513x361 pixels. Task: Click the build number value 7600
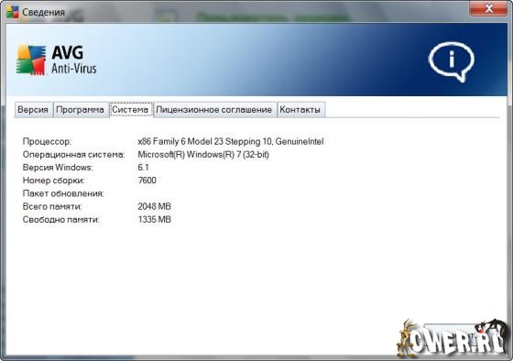click(147, 180)
